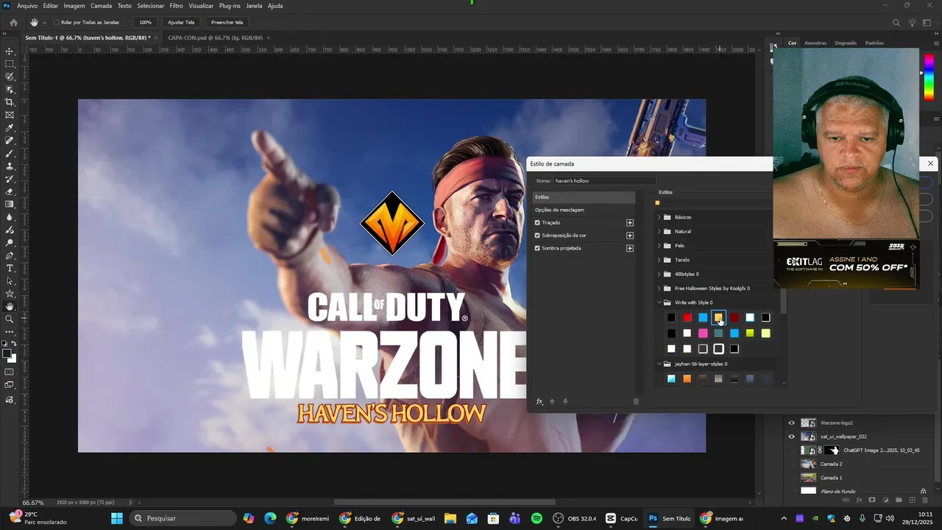Select the Path Selection arrow tool
The image size is (942, 530).
click(x=10, y=281)
